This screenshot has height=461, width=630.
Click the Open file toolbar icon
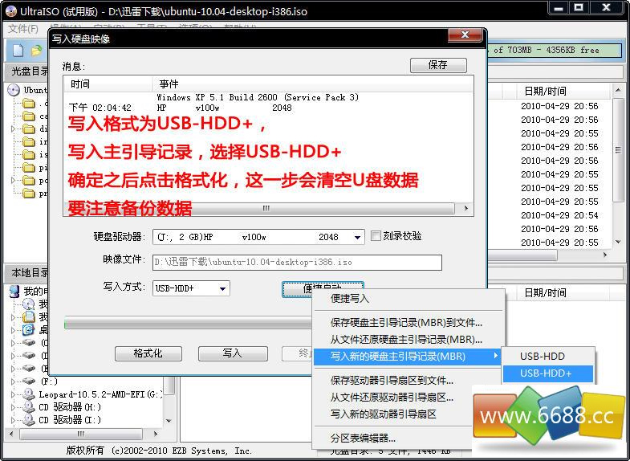[36, 51]
